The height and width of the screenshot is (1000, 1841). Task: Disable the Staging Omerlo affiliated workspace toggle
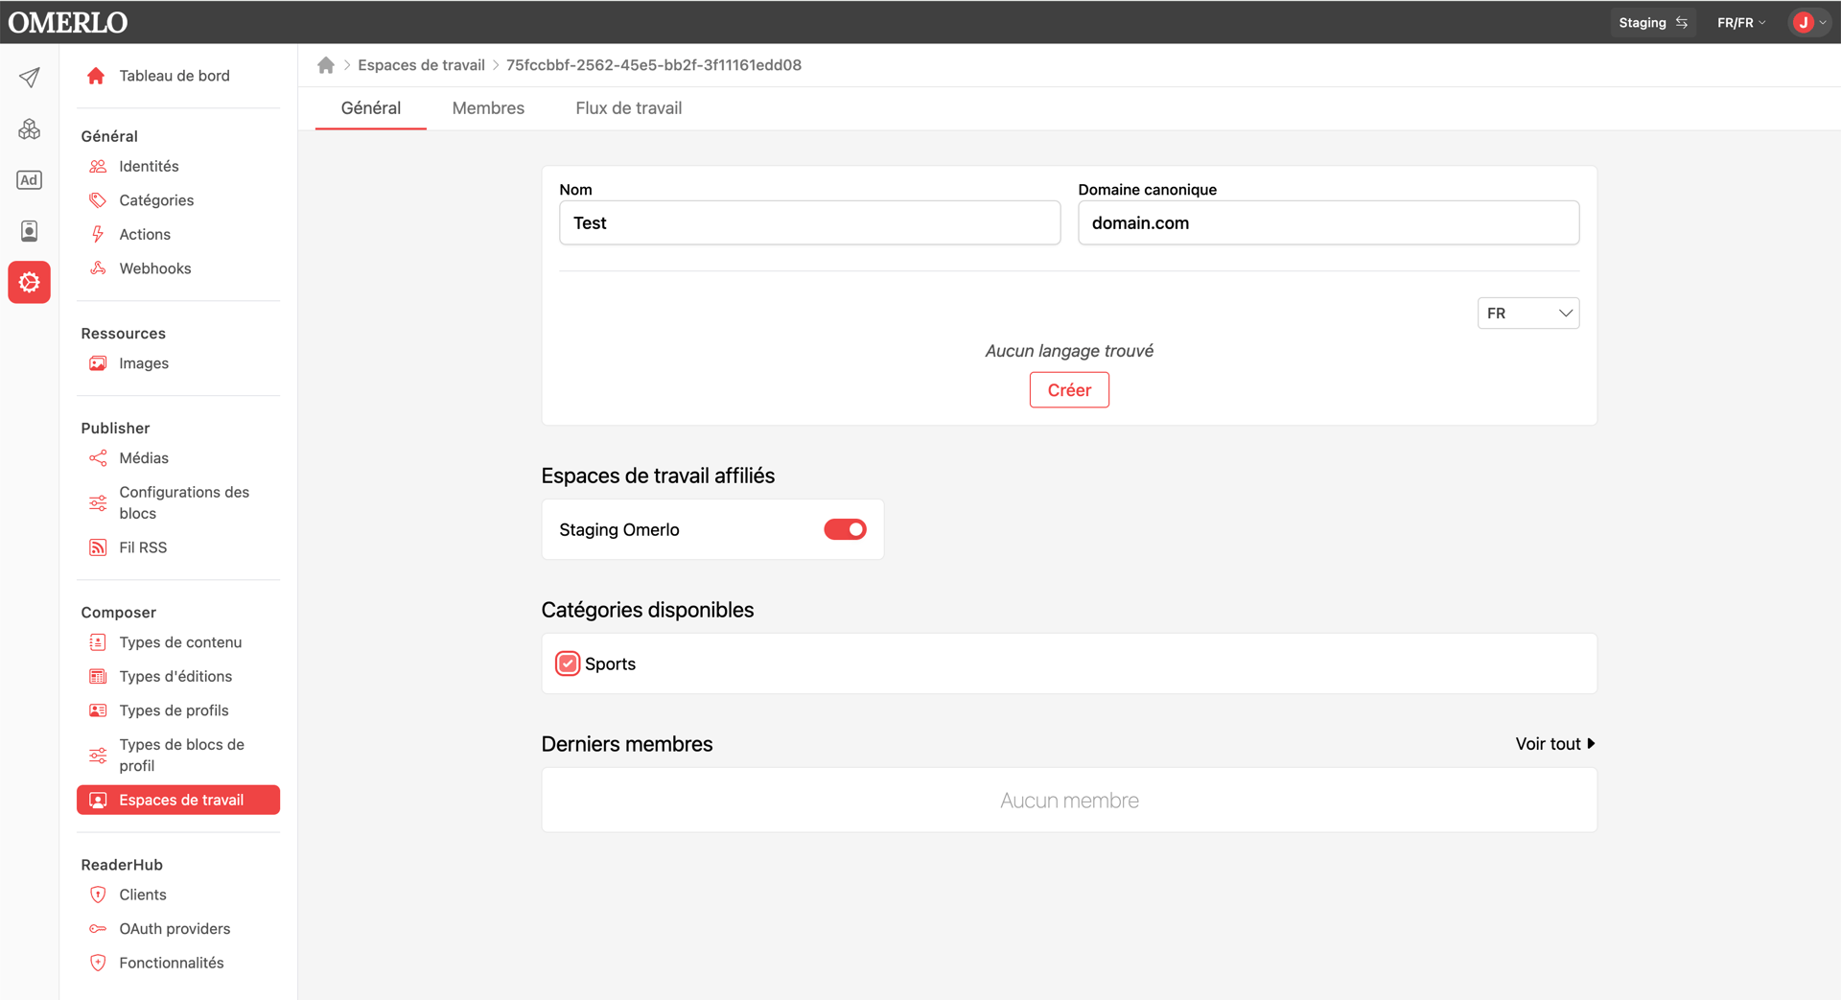click(845, 529)
